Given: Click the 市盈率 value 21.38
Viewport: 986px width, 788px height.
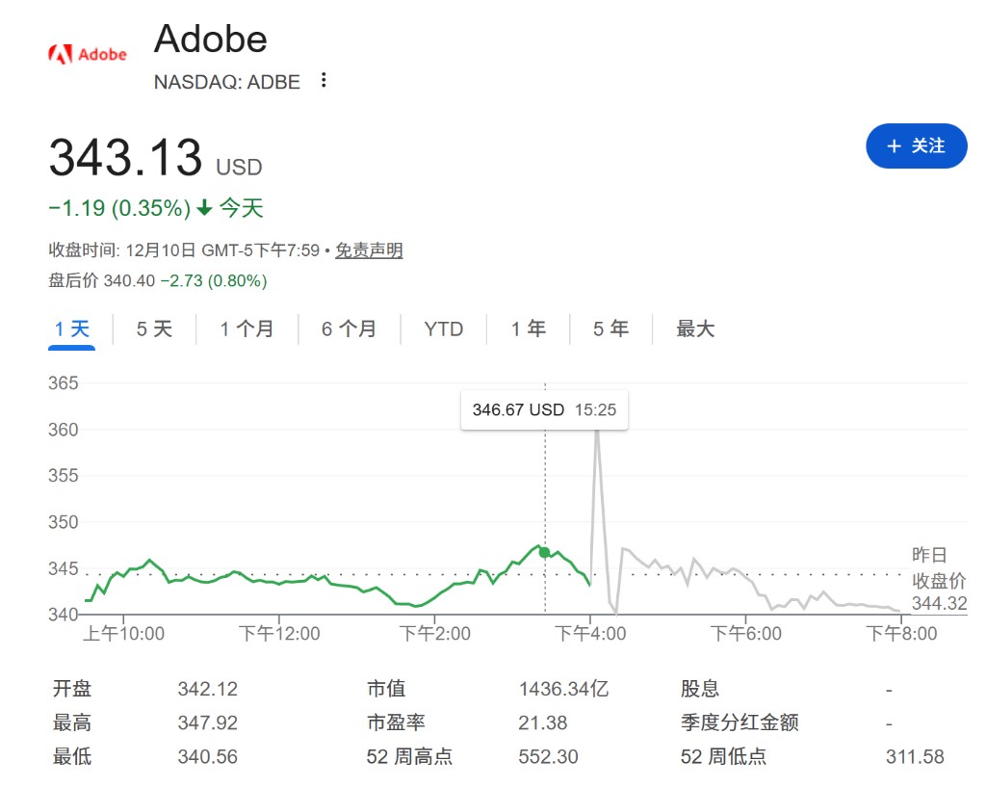Looking at the screenshot, I should (x=542, y=722).
